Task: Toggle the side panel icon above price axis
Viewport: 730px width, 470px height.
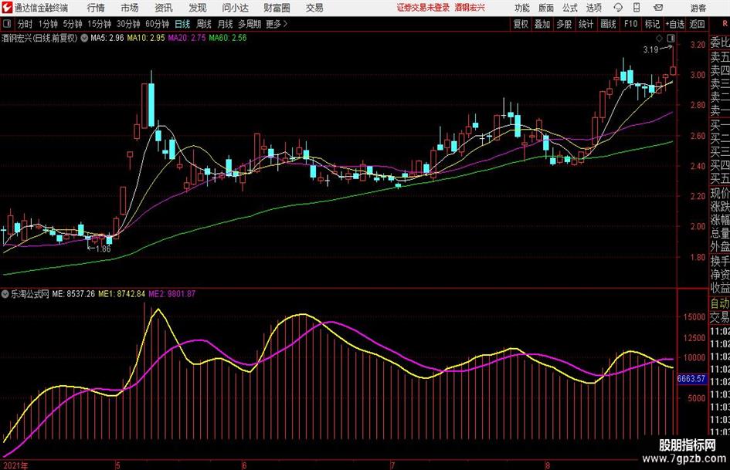Action: coord(671,38)
